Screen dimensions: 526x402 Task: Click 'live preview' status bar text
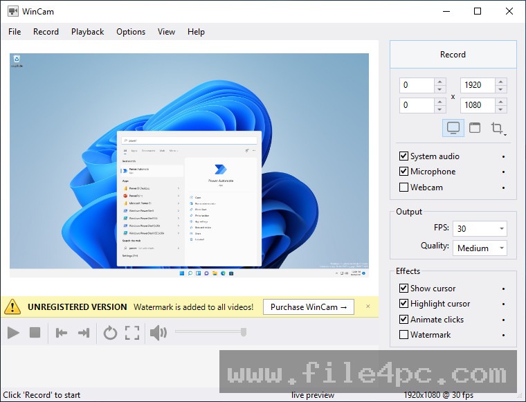point(313,395)
